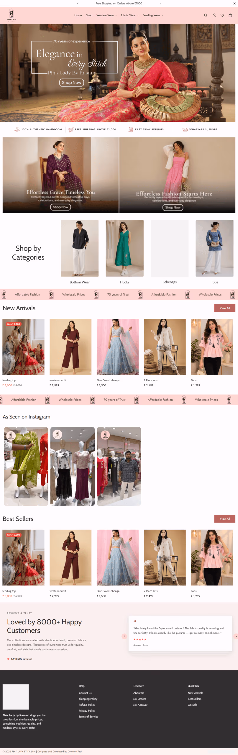Click the Groww Tech developer credit
238x755 pixels.
point(75,751)
